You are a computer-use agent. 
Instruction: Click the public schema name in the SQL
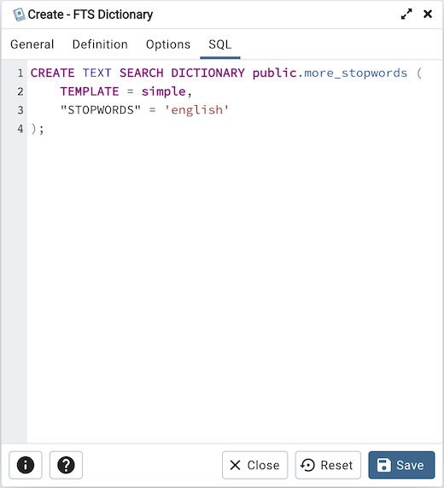[x=275, y=73]
